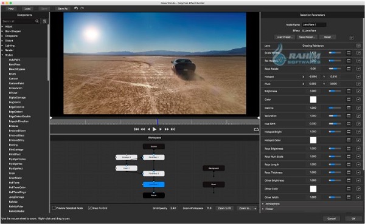Click the Save Preset button
The width and height of the screenshot is (365, 224).
click(x=307, y=37)
